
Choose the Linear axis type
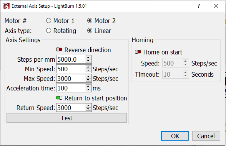tap(90, 31)
